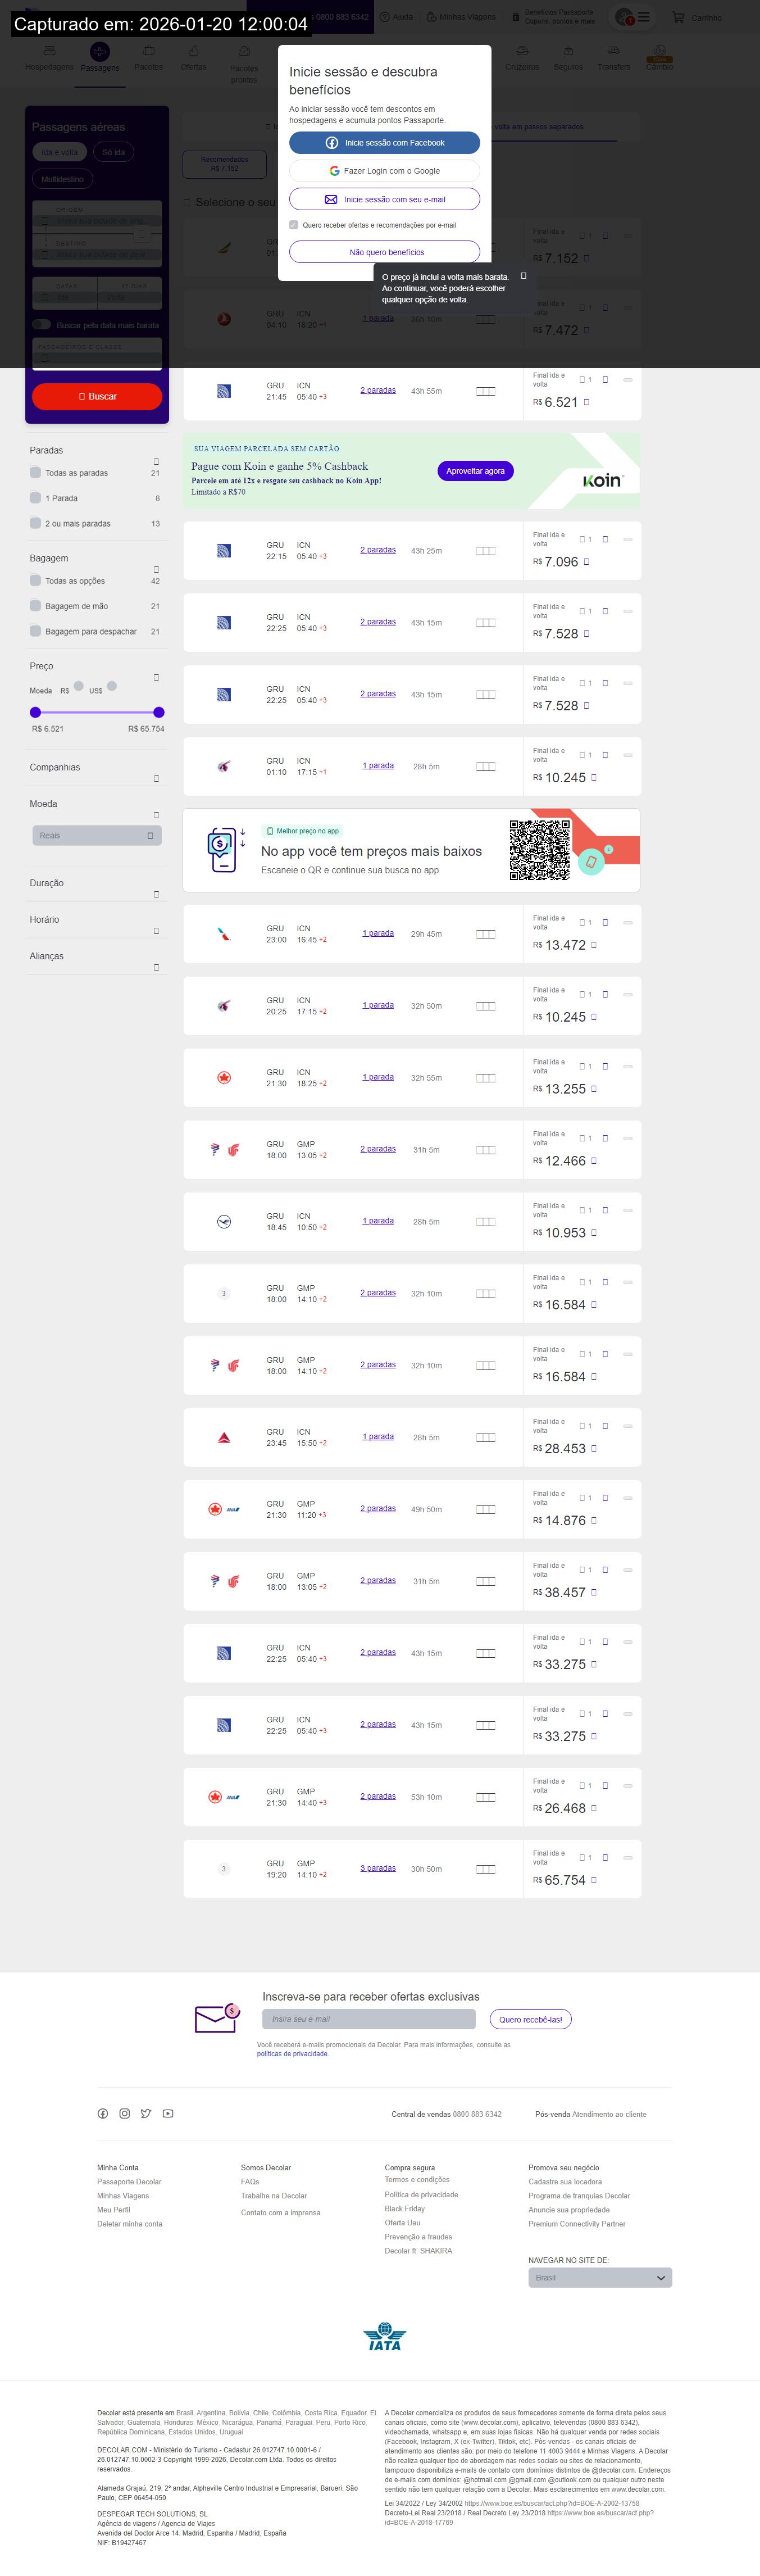Open baggage details icon for R$ 6.521 flight
The image size is (760, 2576).
[486, 391]
